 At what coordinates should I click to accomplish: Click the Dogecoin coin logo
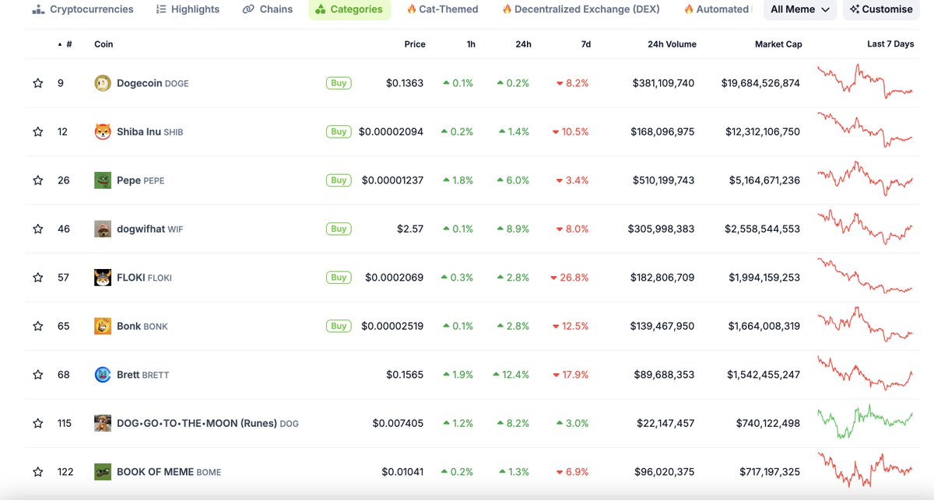tap(103, 83)
